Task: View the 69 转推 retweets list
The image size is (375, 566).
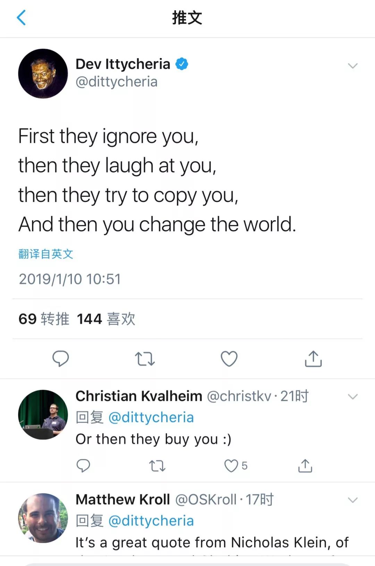Action: pyautogui.click(x=44, y=319)
